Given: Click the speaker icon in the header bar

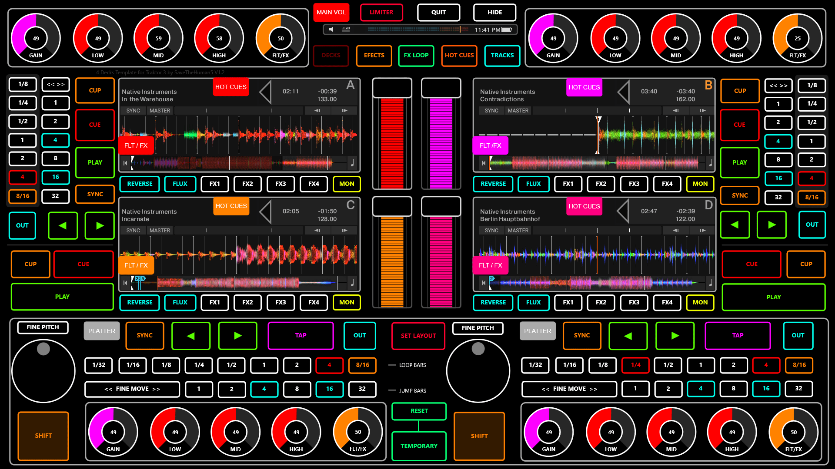Looking at the screenshot, I should [x=331, y=29].
